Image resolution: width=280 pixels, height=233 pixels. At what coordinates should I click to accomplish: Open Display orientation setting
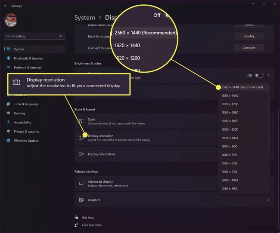point(146,154)
